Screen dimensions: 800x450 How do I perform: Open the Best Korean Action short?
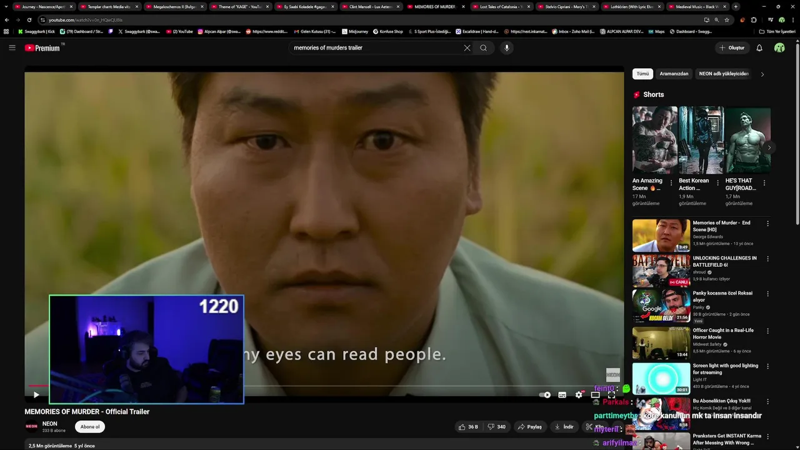[701, 140]
